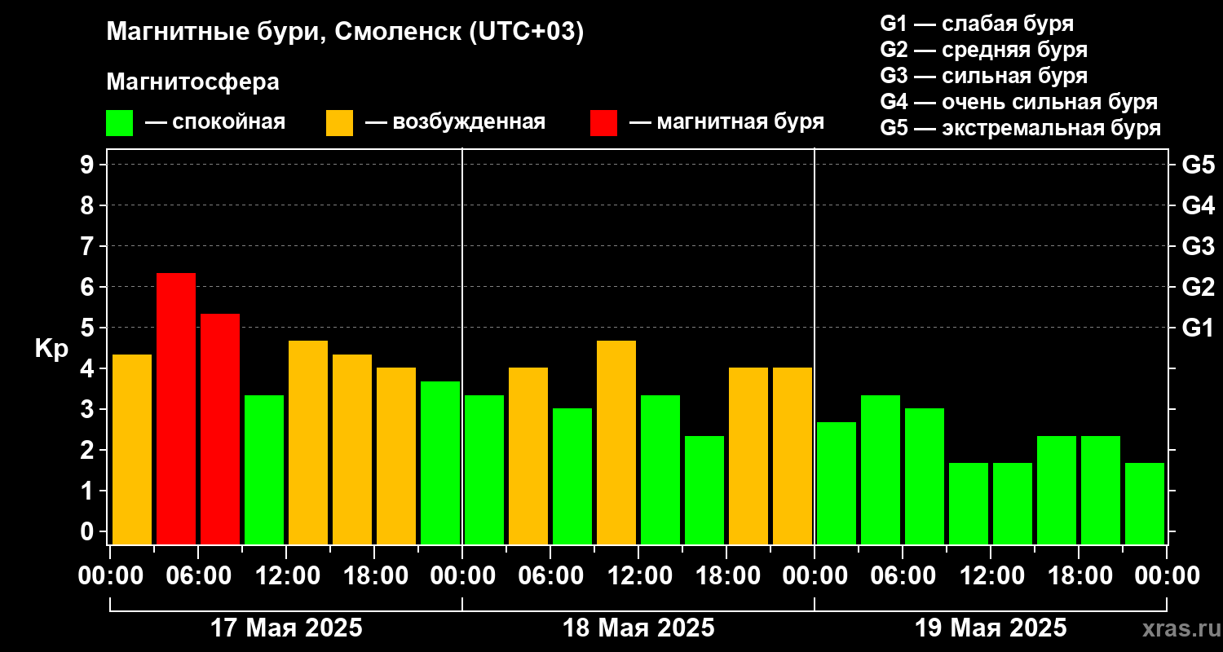
Task: Click the green bar, 03:00–06:00 on 19 May
Action: pos(881,469)
